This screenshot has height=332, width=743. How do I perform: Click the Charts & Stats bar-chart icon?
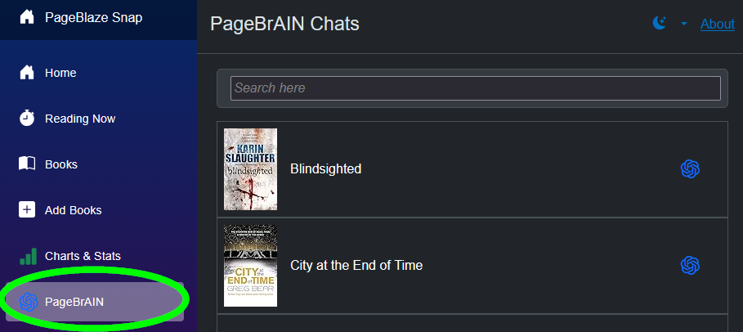[x=28, y=256]
